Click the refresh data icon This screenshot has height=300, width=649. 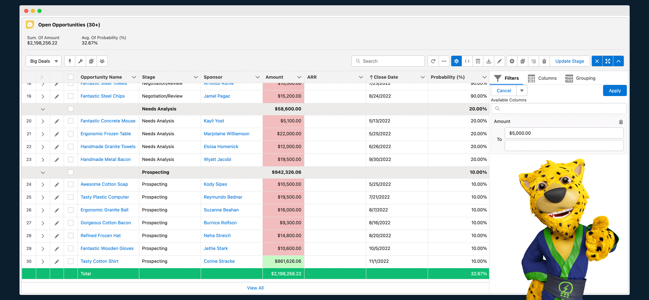click(433, 61)
